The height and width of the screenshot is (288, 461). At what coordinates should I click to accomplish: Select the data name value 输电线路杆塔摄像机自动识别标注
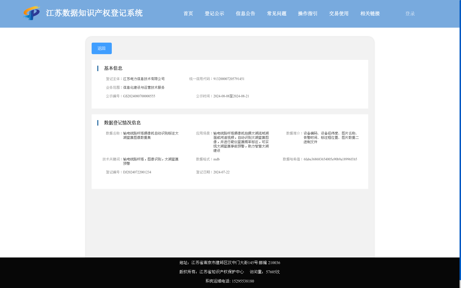[151, 135]
